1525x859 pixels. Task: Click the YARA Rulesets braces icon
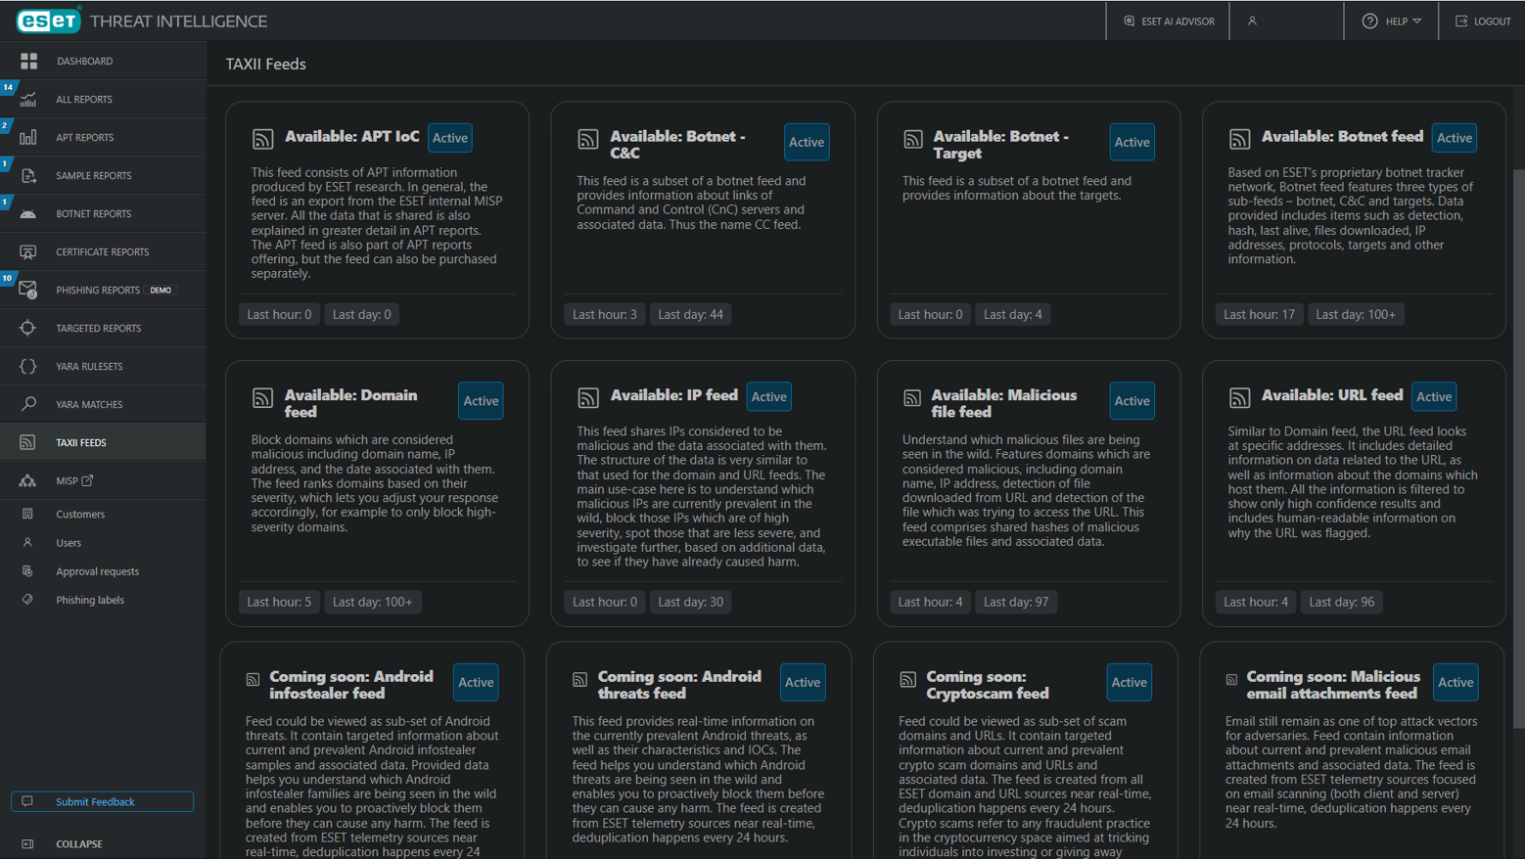point(28,366)
